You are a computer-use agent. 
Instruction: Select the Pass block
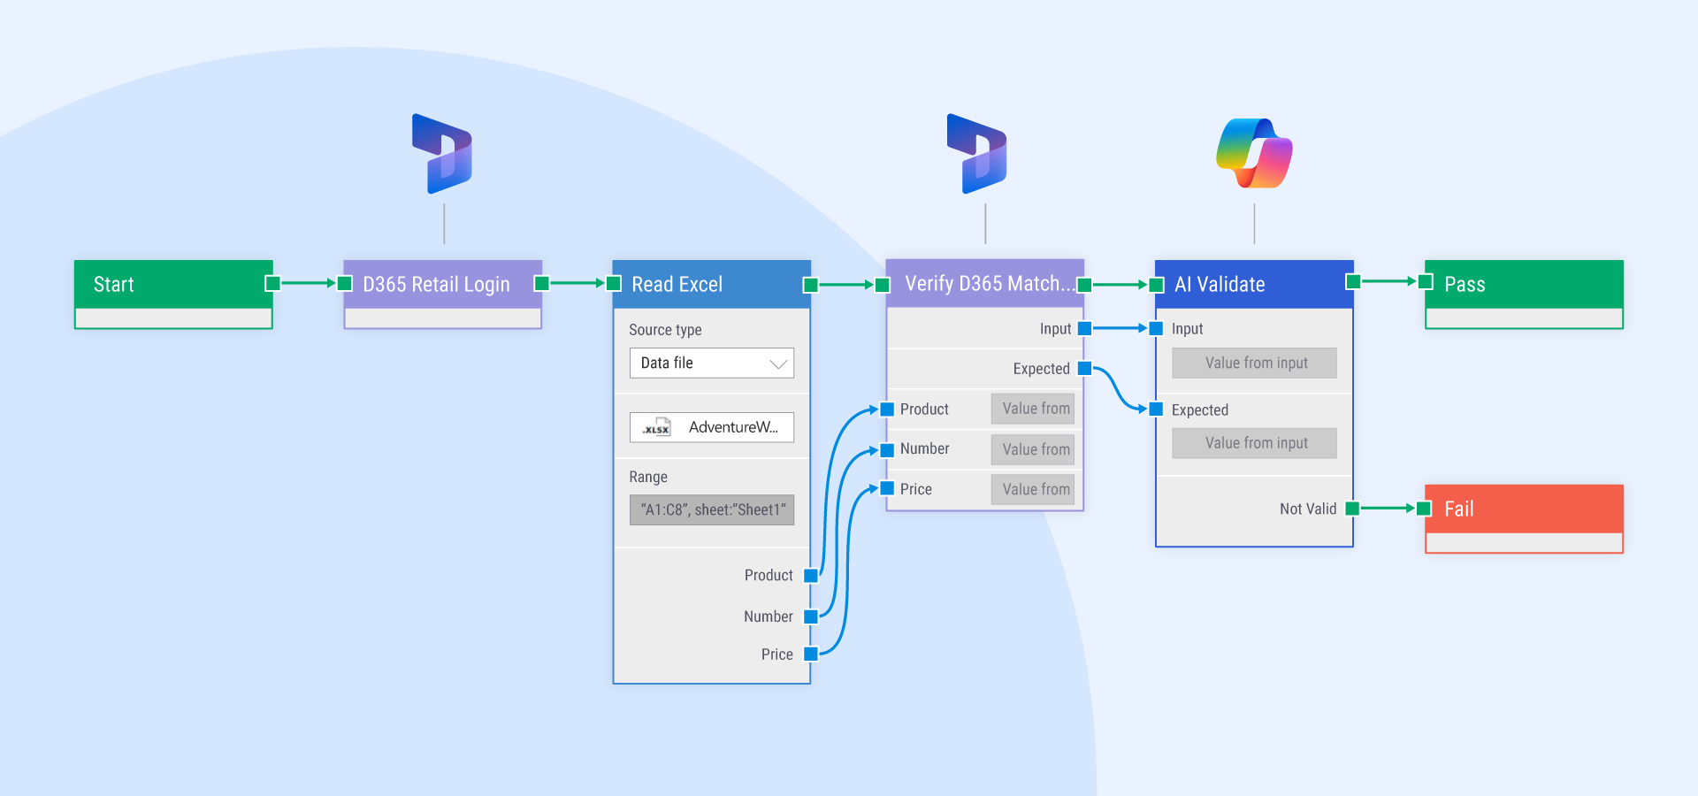click(x=1523, y=284)
